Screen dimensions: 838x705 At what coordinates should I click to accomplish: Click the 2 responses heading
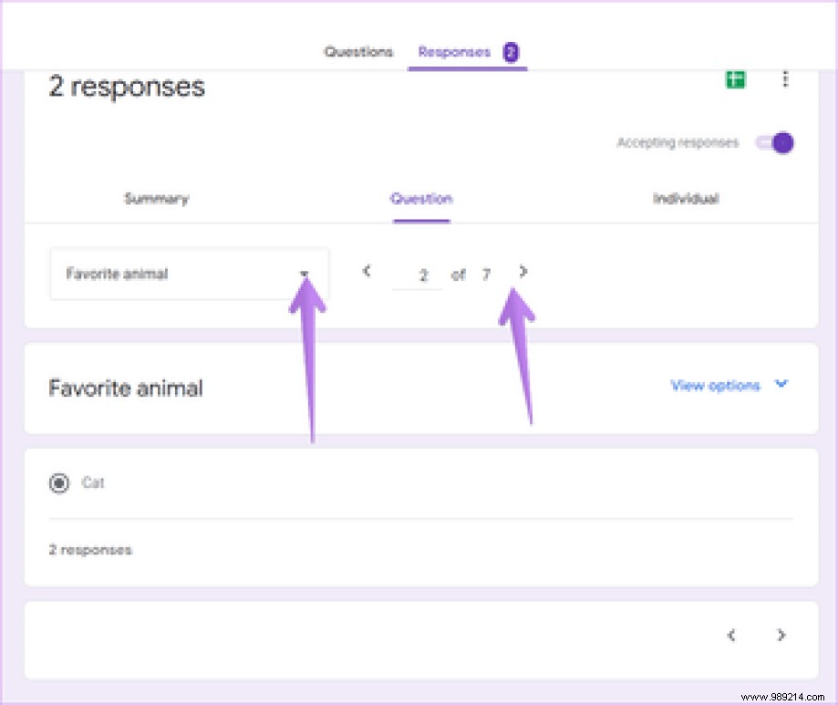click(126, 87)
